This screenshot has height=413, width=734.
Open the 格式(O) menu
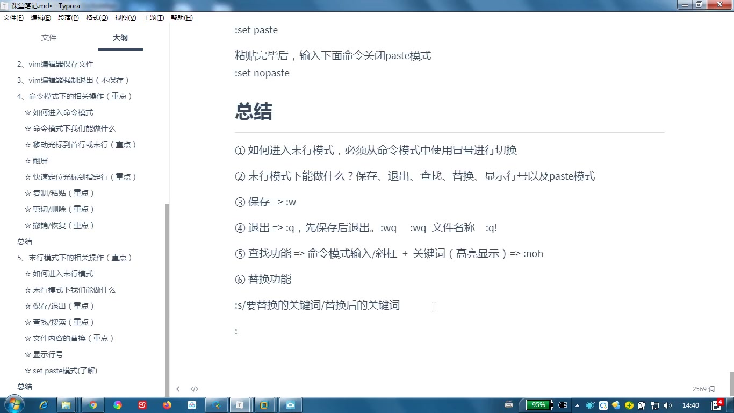point(97,18)
